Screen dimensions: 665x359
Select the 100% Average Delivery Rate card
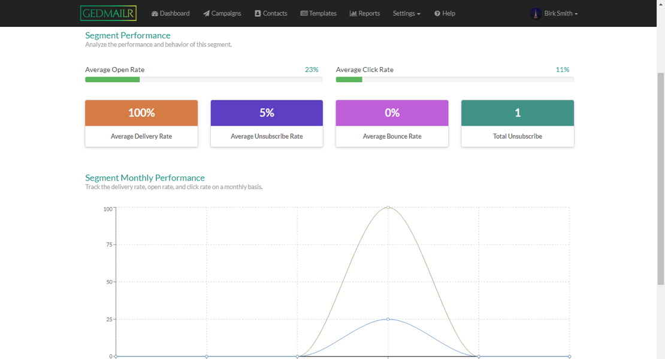click(141, 123)
